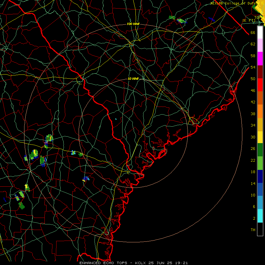Click the '38' legend value
265x265 pixels.
[x=253, y=114]
